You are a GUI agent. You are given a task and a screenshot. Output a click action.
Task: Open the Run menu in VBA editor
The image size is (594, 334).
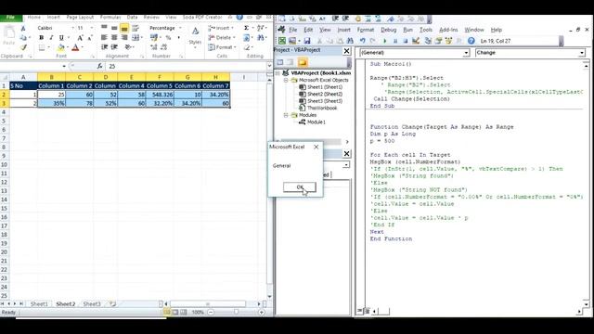407,30
